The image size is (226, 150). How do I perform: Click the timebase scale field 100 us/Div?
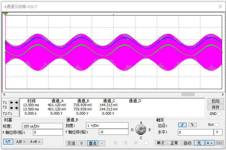click(x=42, y=126)
